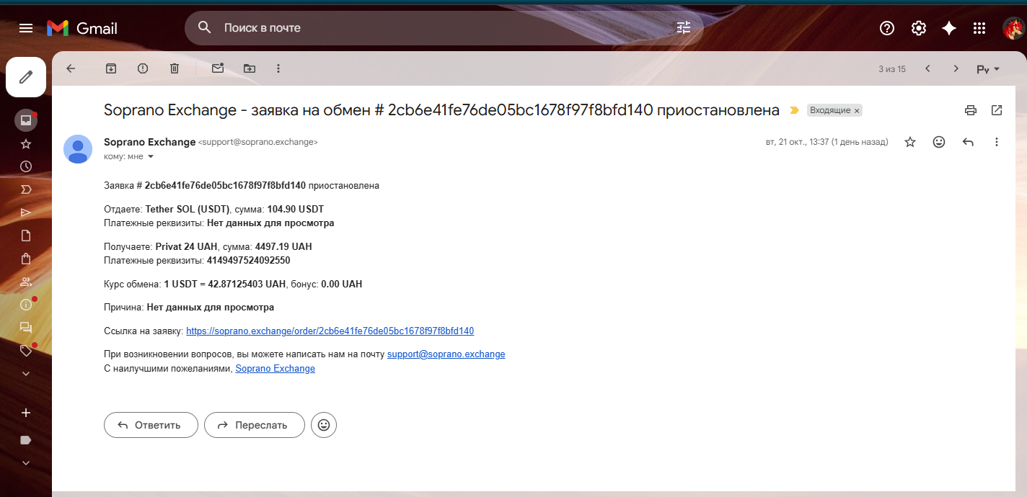Add an emoji reaction in the message header

[x=939, y=142]
